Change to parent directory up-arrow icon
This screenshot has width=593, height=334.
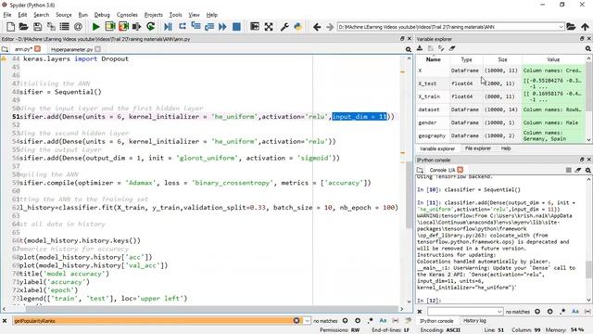(585, 27)
